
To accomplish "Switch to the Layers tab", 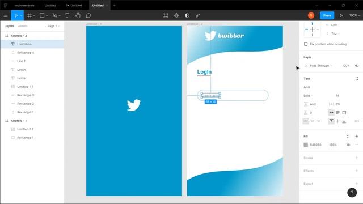I will click(9, 26).
